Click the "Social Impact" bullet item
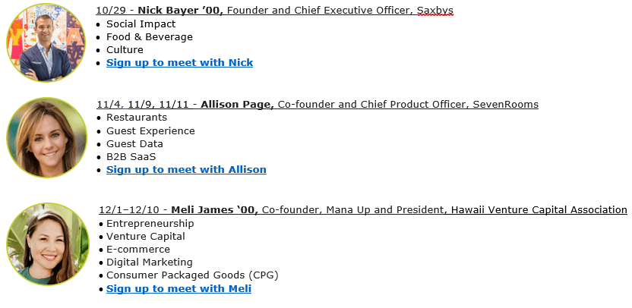Screen dimensions: 632x308 (x=141, y=24)
